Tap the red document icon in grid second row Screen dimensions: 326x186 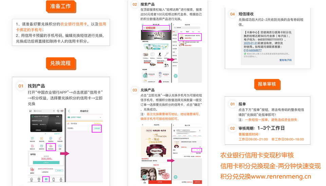[x=32, y=146]
